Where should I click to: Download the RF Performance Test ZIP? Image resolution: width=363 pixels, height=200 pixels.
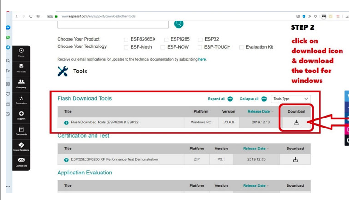click(x=295, y=159)
